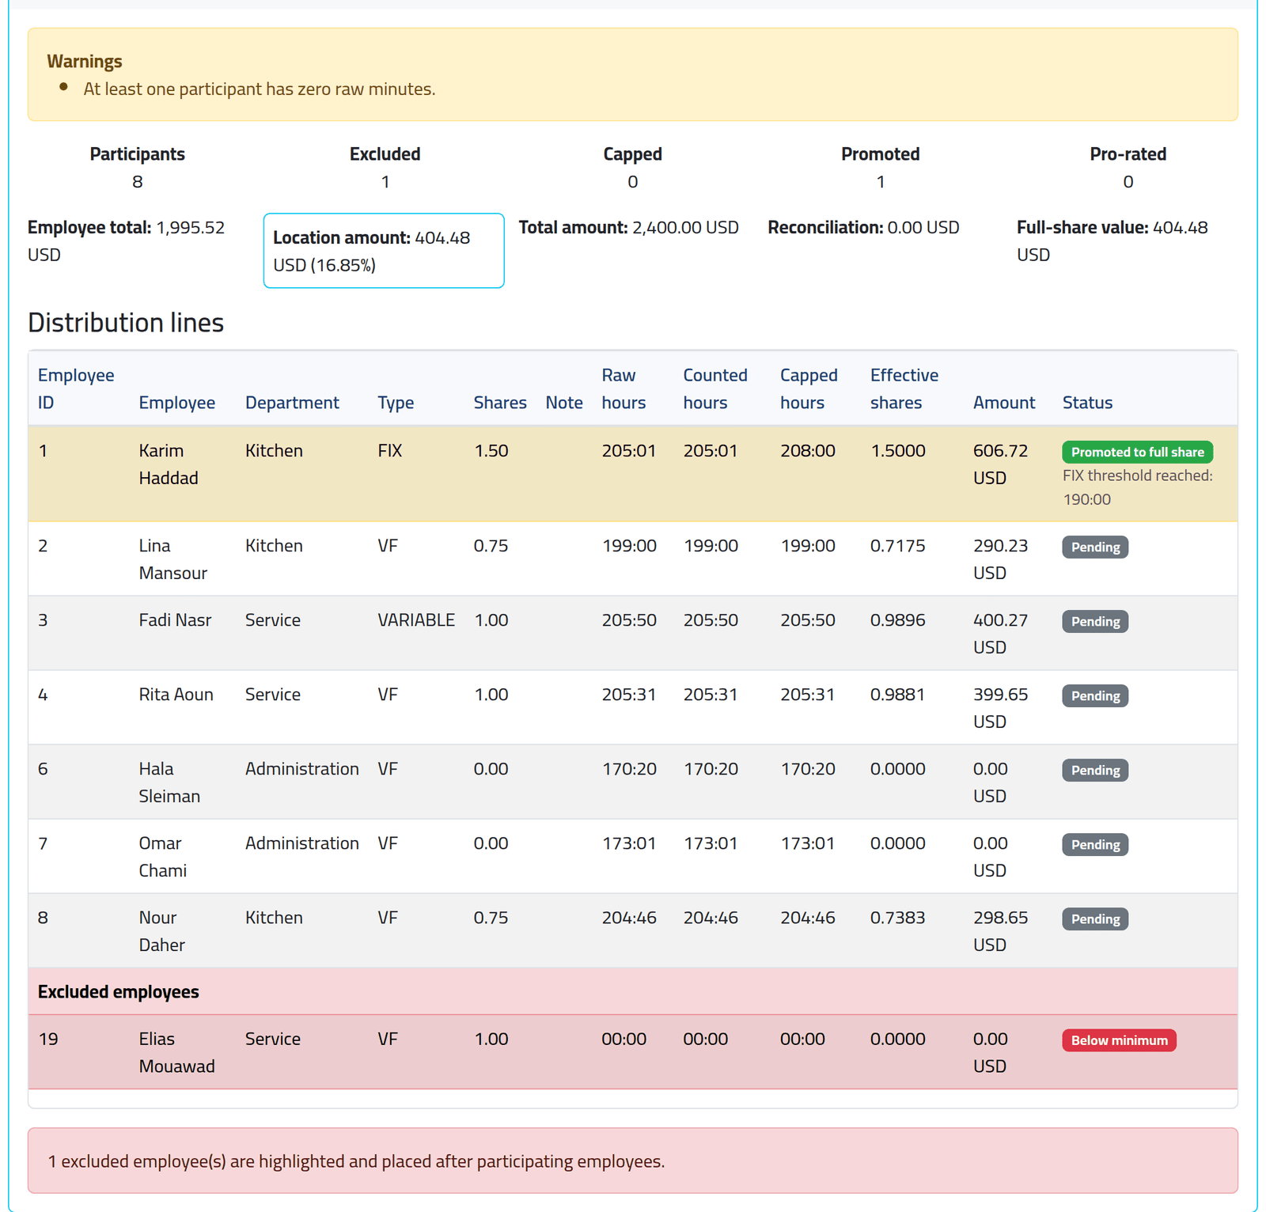Click the 'Status' column header

[1087, 403]
